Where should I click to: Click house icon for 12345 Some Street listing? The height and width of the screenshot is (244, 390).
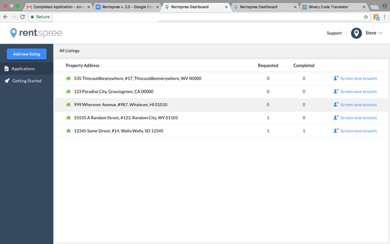pyautogui.click(x=68, y=131)
